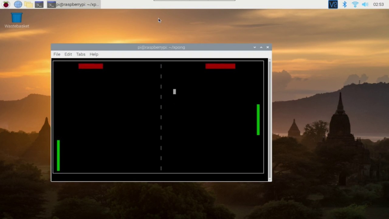The height and width of the screenshot is (219, 389).
Task: Open the Raspberry Pi main menu
Action: click(x=6, y=4)
